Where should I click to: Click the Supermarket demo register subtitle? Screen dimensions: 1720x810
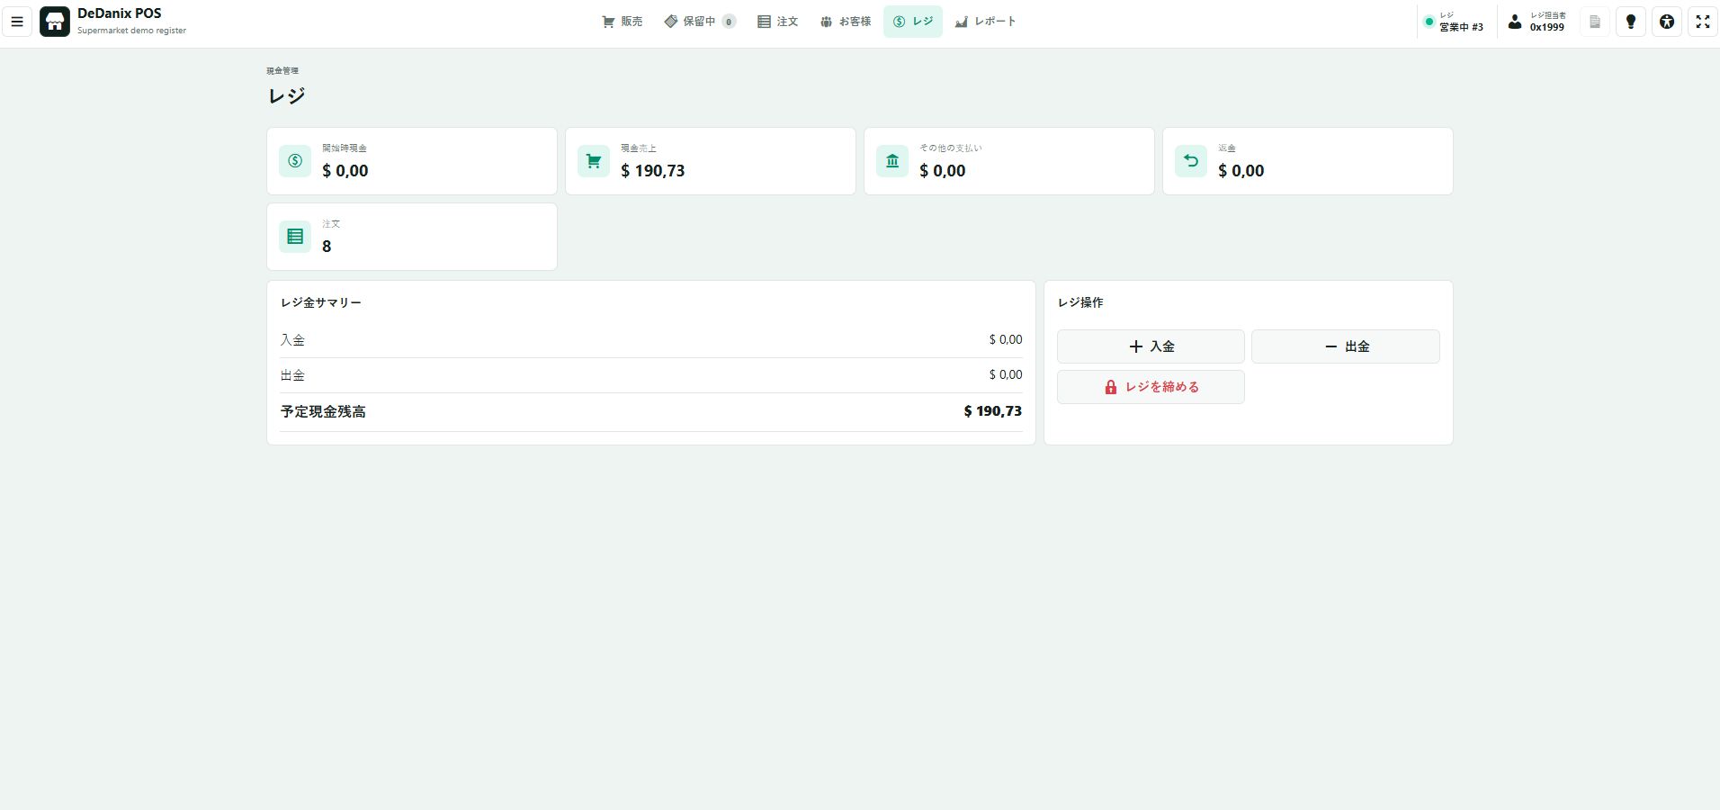[131, 31]
